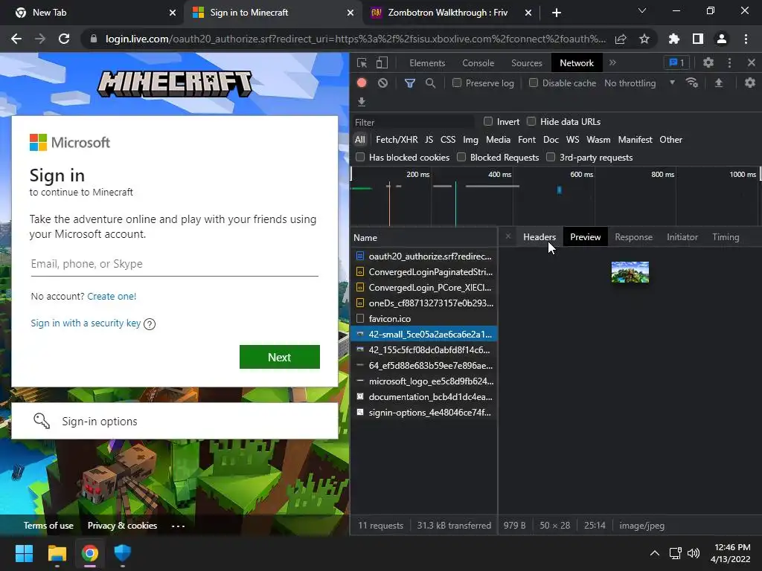Open network conditions wifi icon
Image resolution: width=762 pixels, height=571 pixels.
tap(691, 83)
